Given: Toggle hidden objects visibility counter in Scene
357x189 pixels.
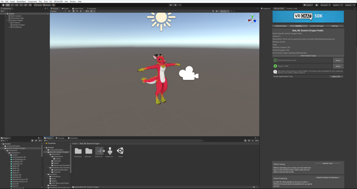Looking at the screenshot, I should [87, 11].
